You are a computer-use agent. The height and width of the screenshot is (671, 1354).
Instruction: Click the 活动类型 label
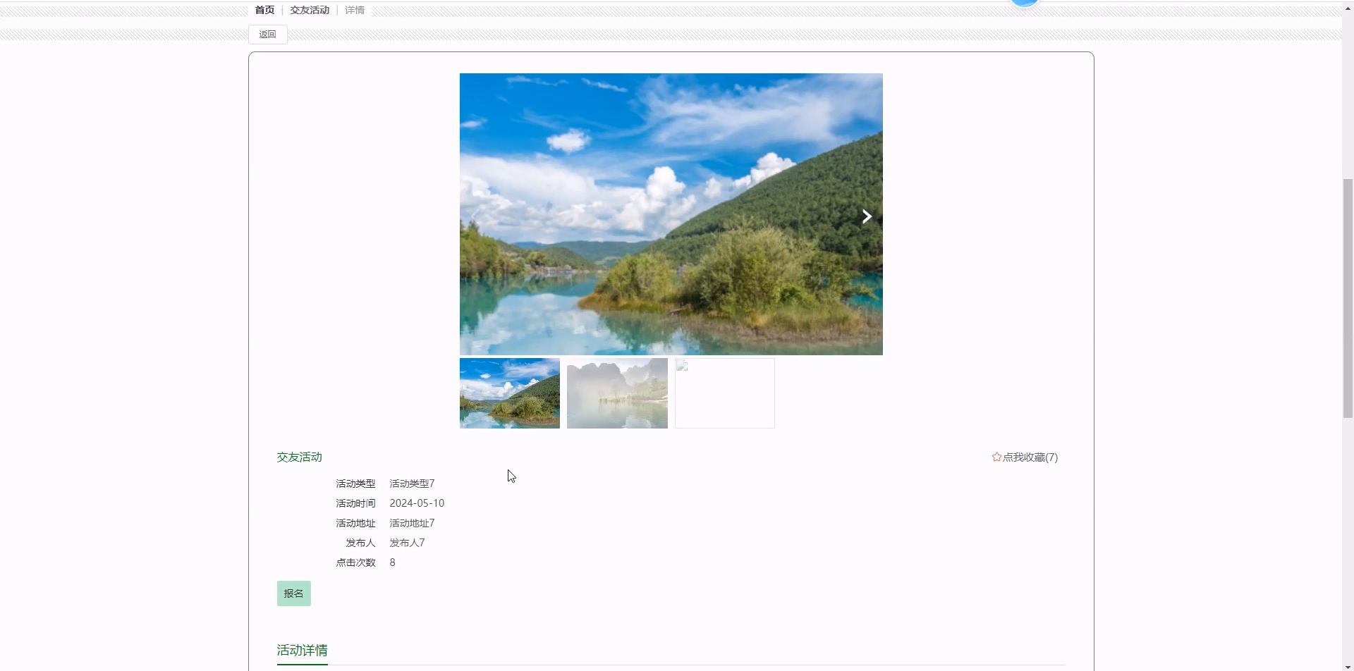tap(355, 484)
